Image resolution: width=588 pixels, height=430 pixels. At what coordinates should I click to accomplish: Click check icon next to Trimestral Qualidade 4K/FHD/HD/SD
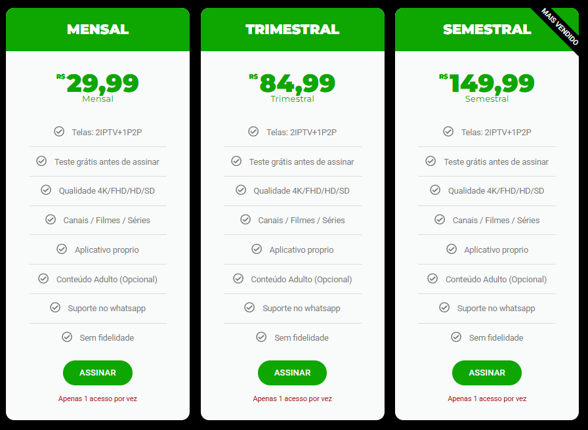[241, 190]
